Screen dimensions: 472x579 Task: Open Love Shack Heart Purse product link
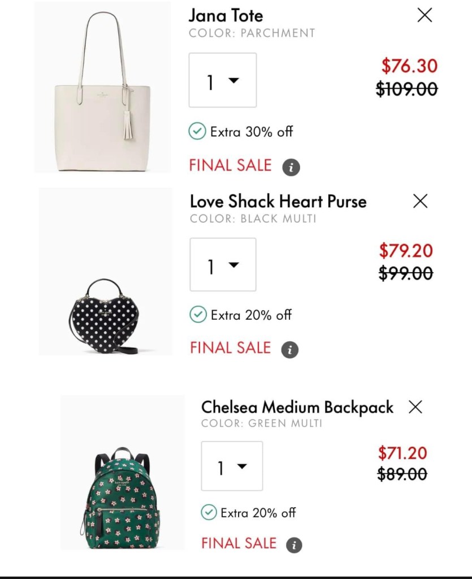click(x=278, y=201)
